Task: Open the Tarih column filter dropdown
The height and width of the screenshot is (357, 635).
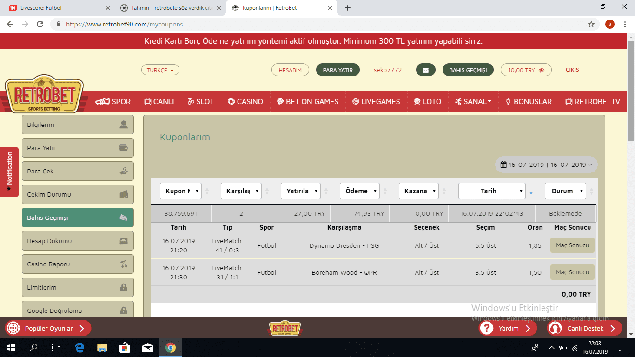Action: [x=492, y=191]
